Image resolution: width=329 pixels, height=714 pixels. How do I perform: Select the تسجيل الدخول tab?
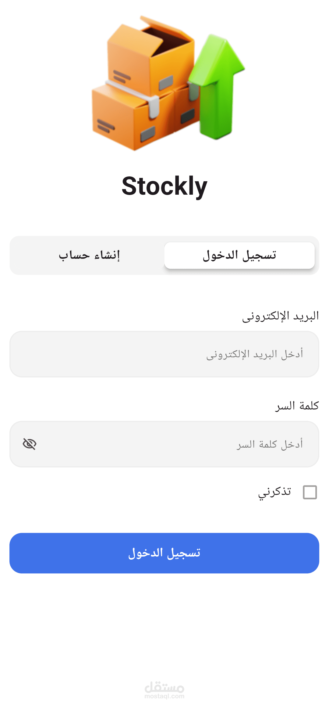(239, 255)
